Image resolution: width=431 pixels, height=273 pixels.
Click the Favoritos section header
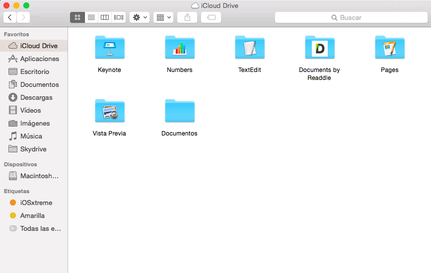pyautogui.click(x=16, y=34)
